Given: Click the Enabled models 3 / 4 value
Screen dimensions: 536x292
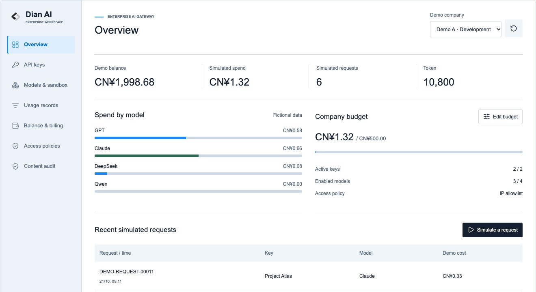Looking at the screenshot, I should [x=518, y=181].
